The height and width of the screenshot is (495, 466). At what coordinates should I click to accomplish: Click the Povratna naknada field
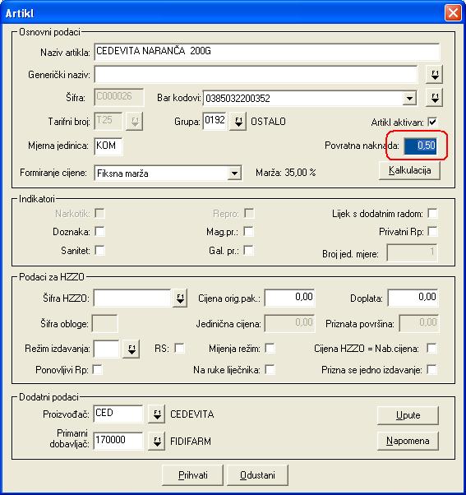pos(421,146)
